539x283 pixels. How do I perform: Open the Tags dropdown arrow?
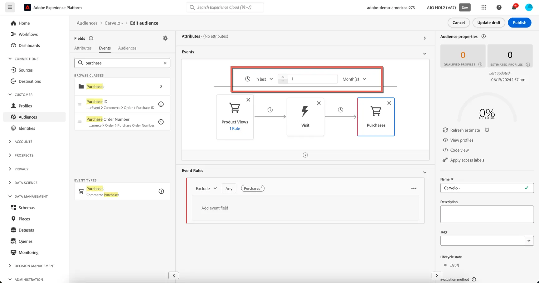point(529,241)
